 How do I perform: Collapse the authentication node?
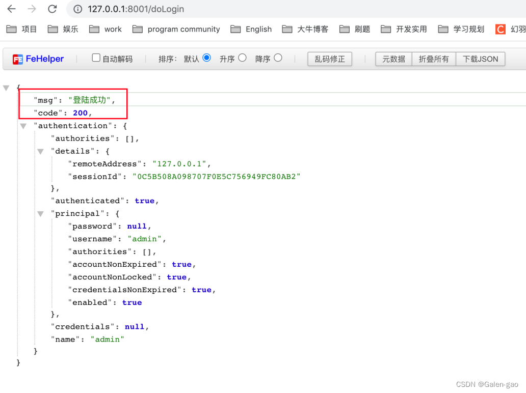tap(22, 125)
